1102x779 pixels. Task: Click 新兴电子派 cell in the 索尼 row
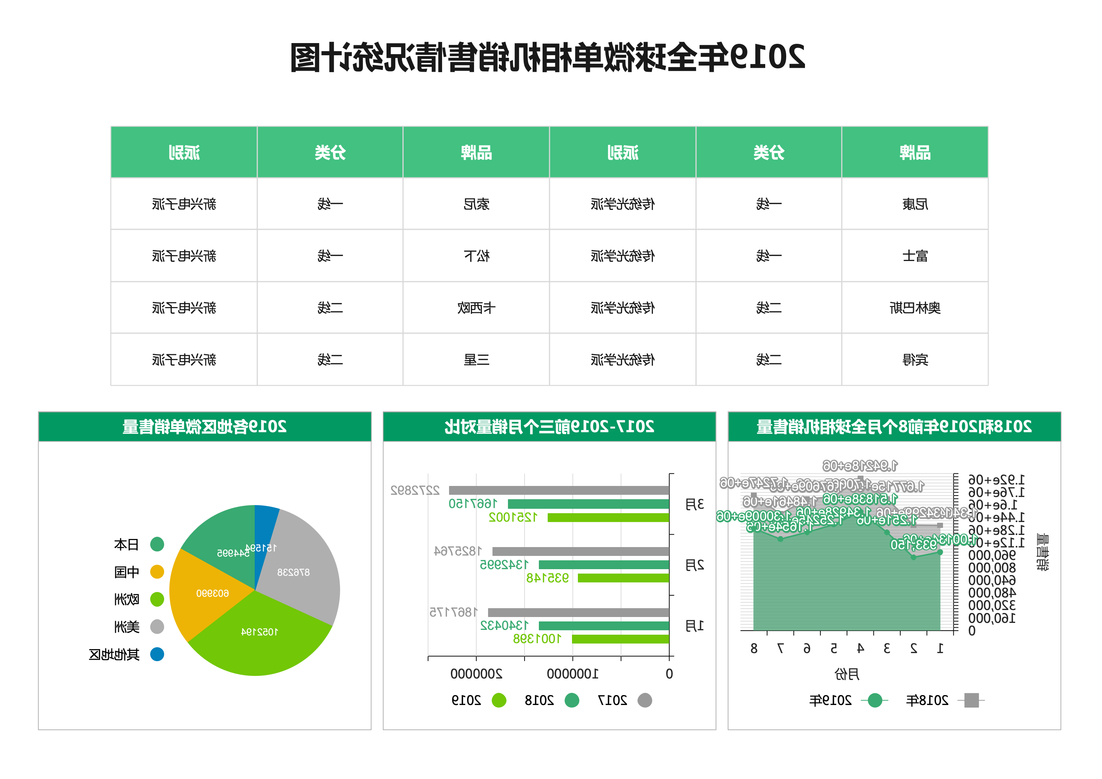184,204
